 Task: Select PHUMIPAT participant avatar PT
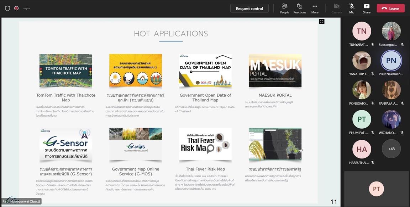pyautogui.click(x=362, y=119)
